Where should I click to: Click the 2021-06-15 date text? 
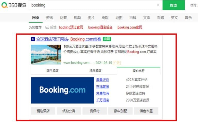point(104,63)
